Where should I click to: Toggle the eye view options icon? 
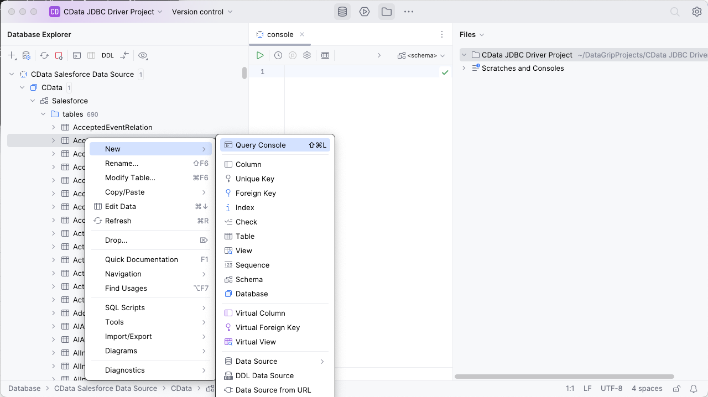point(143,55)
